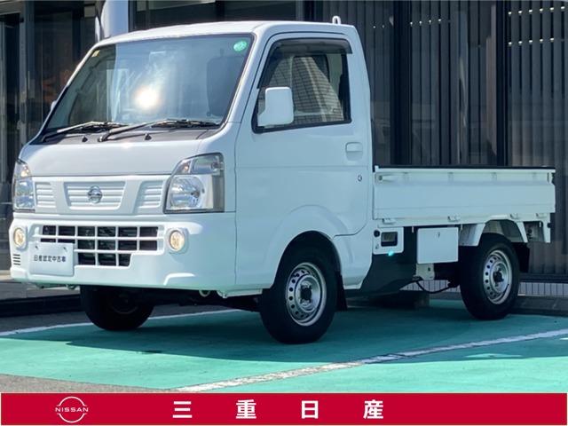Select the large headlight near the door

195,185
